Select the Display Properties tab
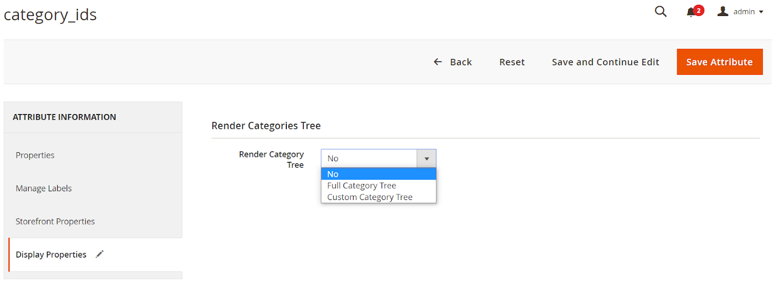 click(x=51, y=255)
